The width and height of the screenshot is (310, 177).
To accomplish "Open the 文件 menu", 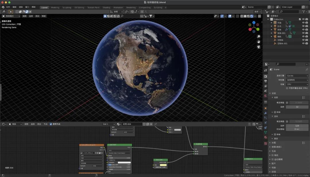I will (x=8, y=7).
